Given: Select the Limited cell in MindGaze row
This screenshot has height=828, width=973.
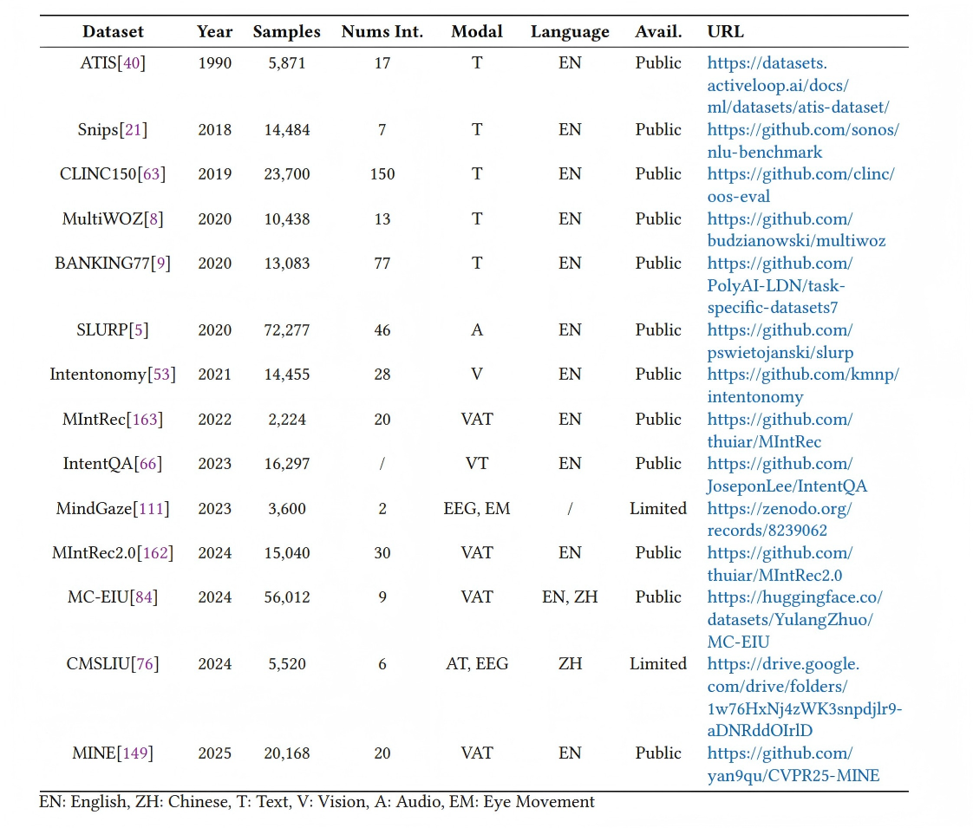Looking at the screenshot, I should click(658, 509).
